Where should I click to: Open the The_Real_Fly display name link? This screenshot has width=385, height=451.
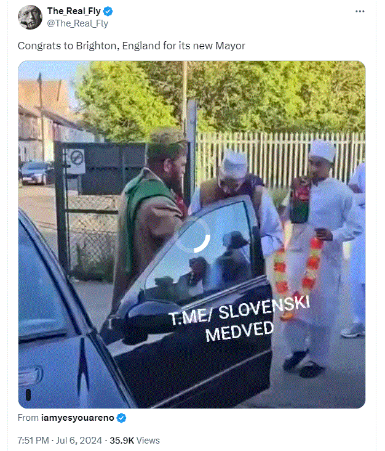(74, 11)
